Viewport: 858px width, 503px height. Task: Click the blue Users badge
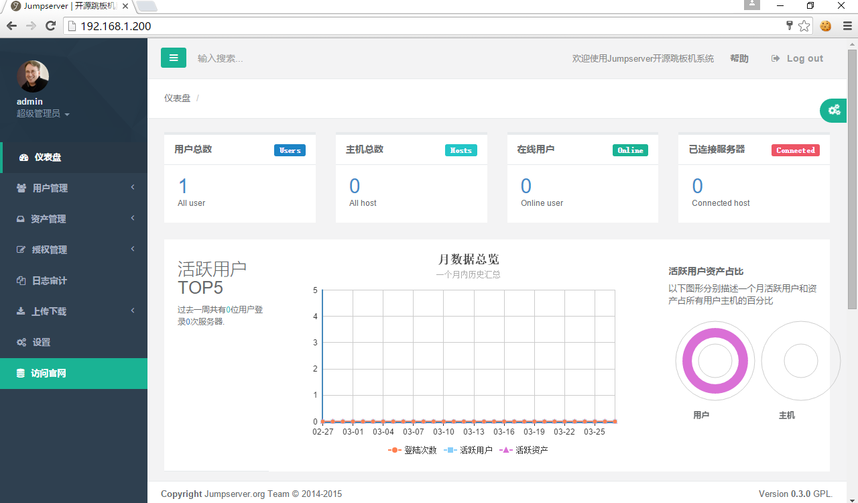pos(290,150)
